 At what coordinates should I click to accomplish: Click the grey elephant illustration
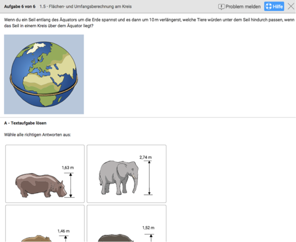click(x=119, y=178)
